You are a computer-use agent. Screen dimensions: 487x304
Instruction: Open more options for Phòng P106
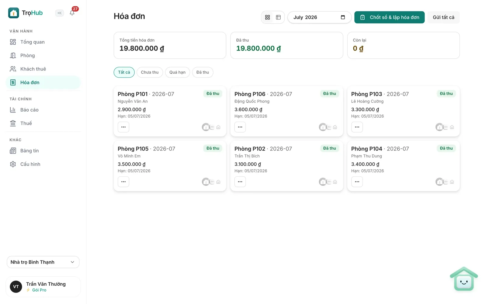coord(240,127)
